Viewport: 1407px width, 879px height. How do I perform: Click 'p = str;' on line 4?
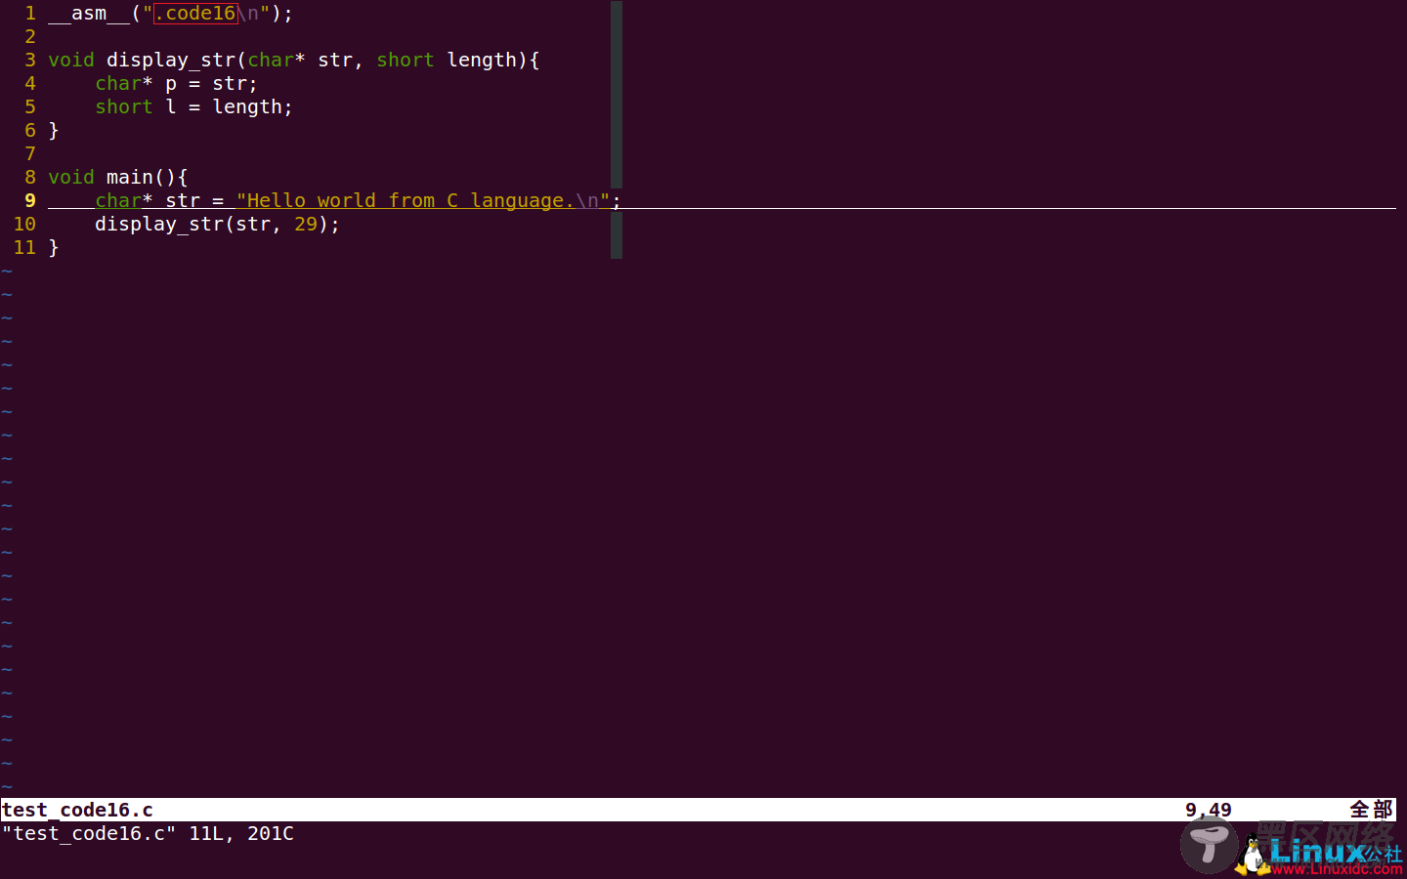[211, 84]
